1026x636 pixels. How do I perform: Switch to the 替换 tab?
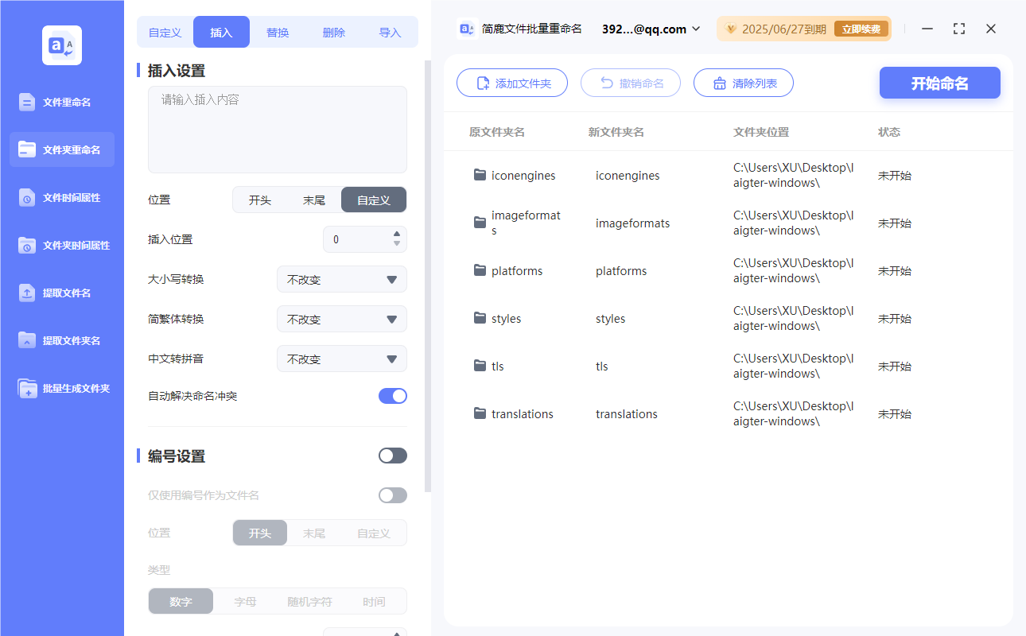click(278, 31)
